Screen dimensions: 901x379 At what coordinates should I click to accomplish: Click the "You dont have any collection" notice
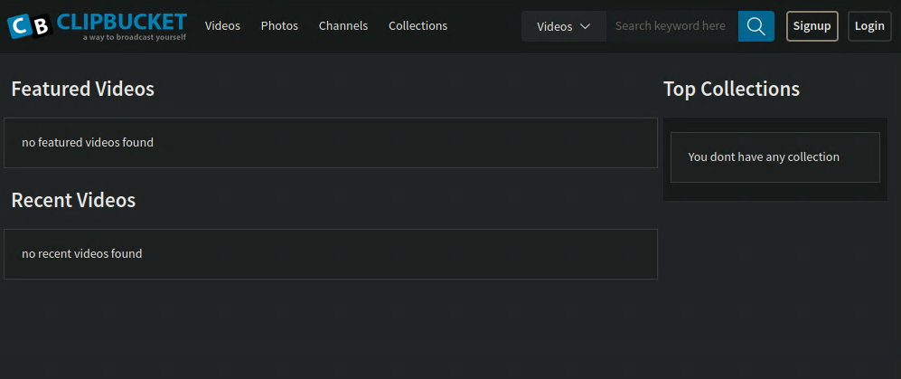click(764, 156)
